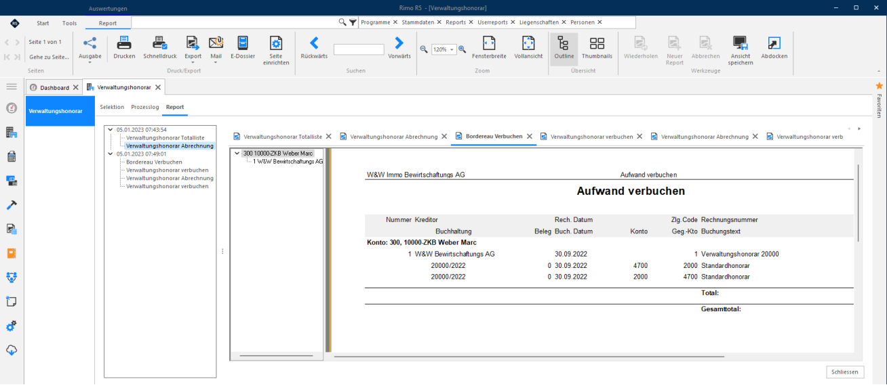This screenshot has width=887, height=385.
Task: Select Verwaltungshonorar in blue side panel
Action: (58, 110)
